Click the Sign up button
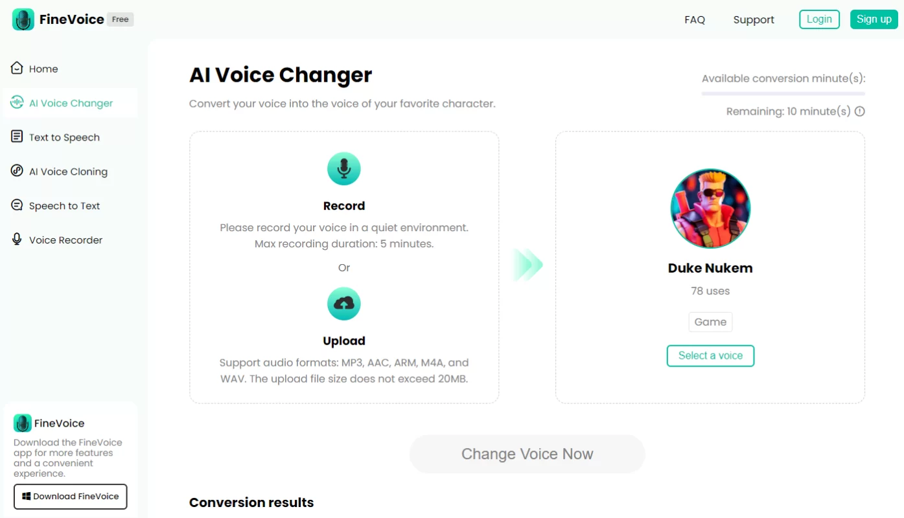 (x=874, y=19)
